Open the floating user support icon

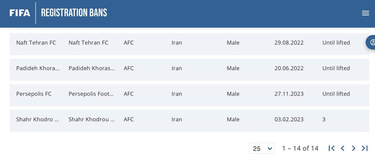(372, 42)
